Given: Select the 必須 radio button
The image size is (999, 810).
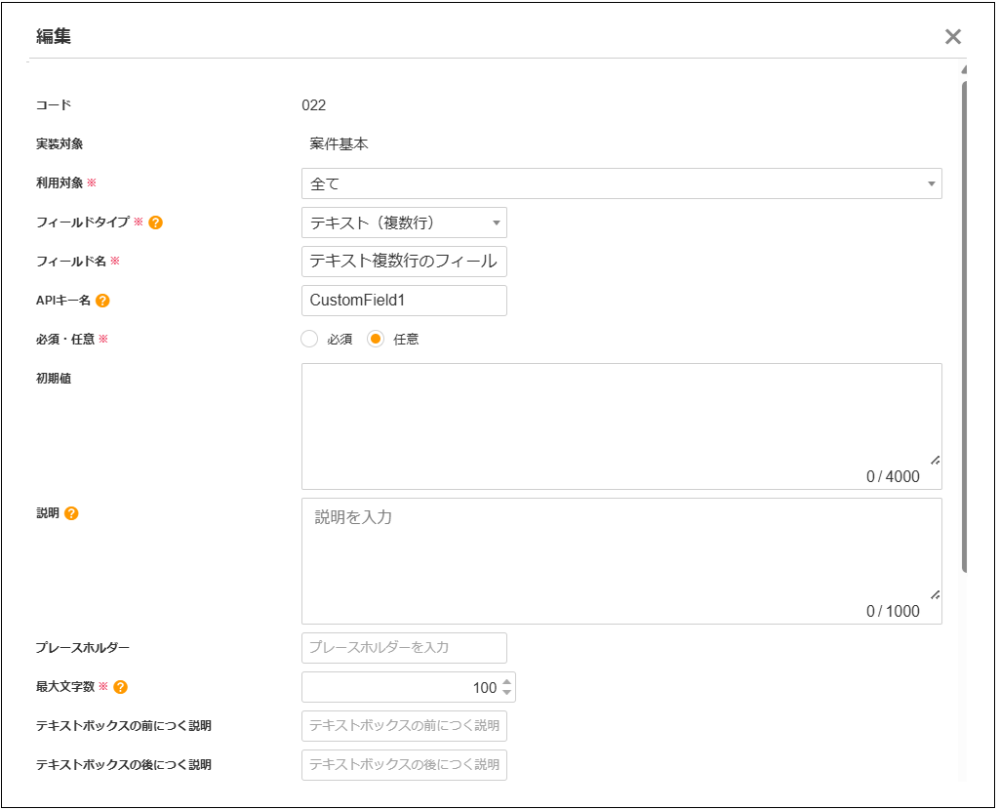Looking at the screenshot, I should tap(309, 340).
